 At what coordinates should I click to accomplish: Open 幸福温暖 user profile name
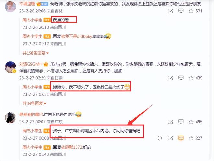tap(27, 4)
